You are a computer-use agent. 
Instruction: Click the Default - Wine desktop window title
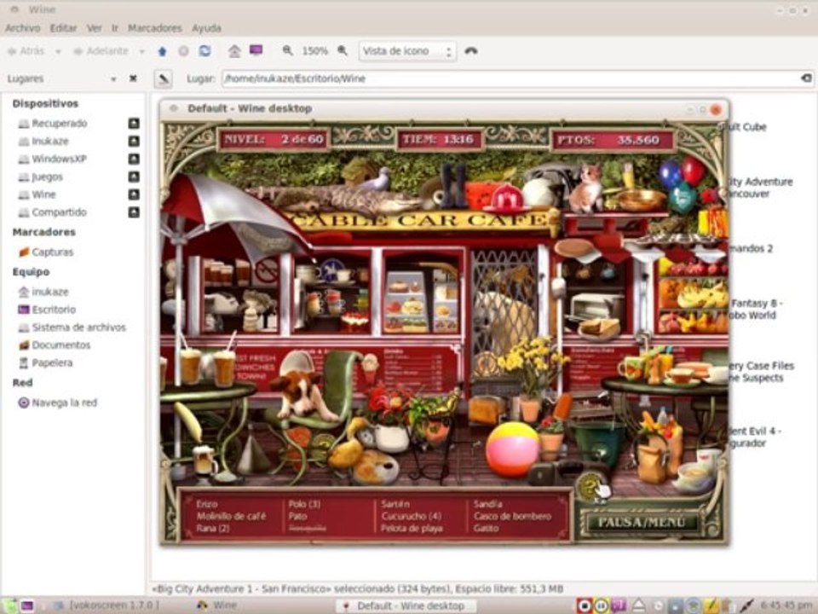250,108
